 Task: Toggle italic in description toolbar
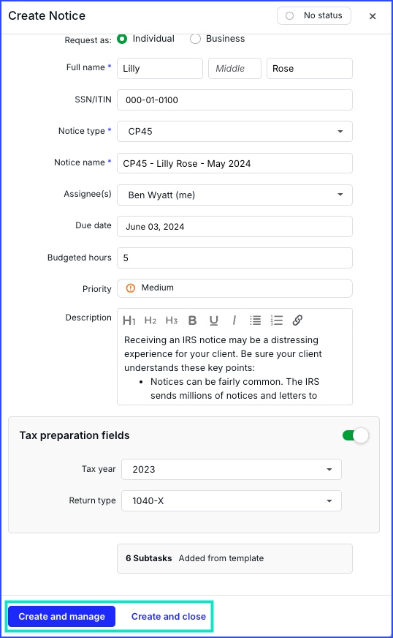(234, 320)
